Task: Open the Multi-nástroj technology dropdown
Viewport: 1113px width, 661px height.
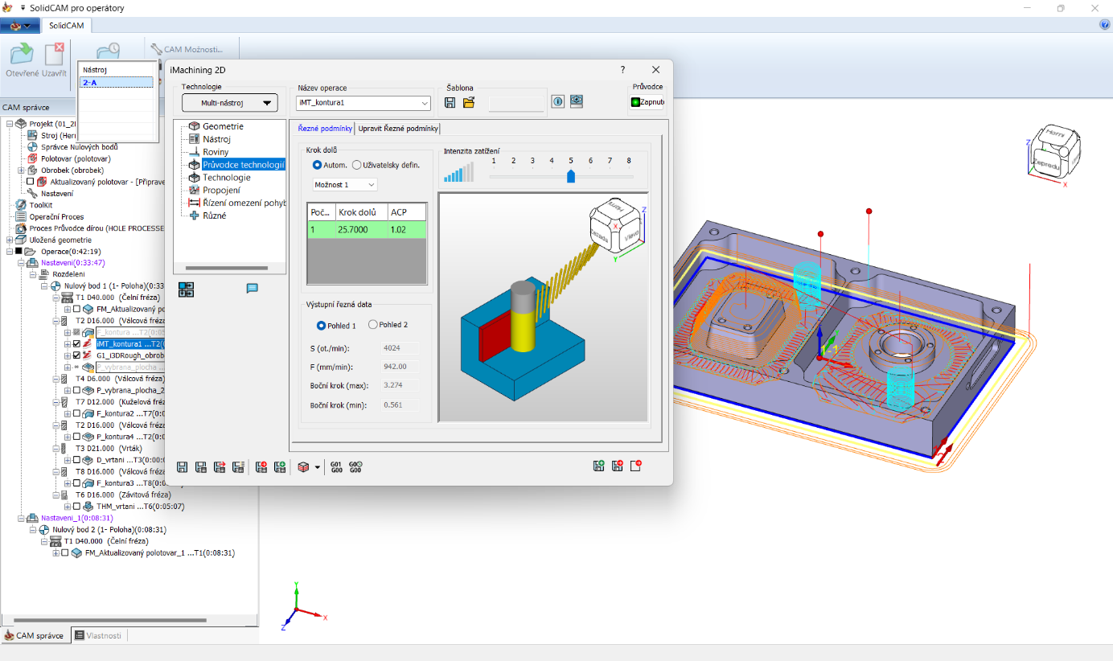Action: pos(229,103)
